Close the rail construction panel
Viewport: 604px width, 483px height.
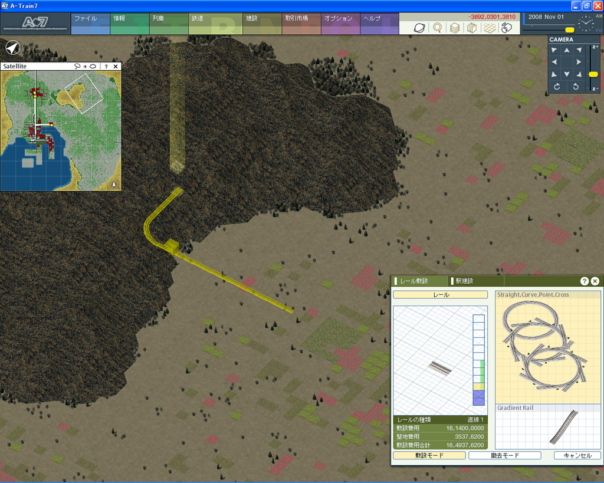coord(595,281)
